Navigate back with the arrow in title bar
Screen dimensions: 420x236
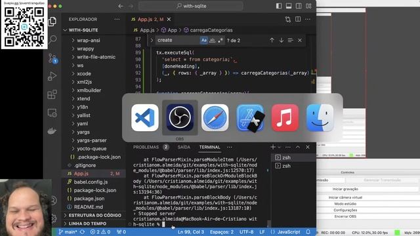[x=121, y=6]
